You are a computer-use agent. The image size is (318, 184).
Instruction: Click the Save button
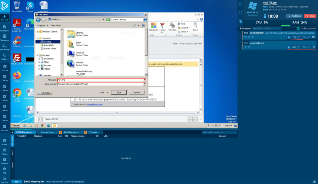tap(119, 92)
